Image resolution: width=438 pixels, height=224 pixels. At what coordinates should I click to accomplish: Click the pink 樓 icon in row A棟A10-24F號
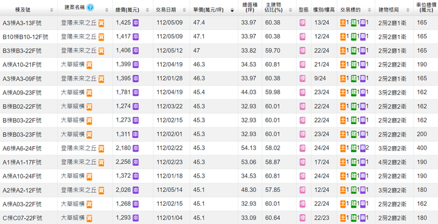(302, 176)
